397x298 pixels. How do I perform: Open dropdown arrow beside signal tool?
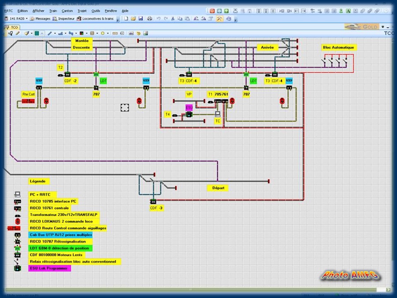86,33
